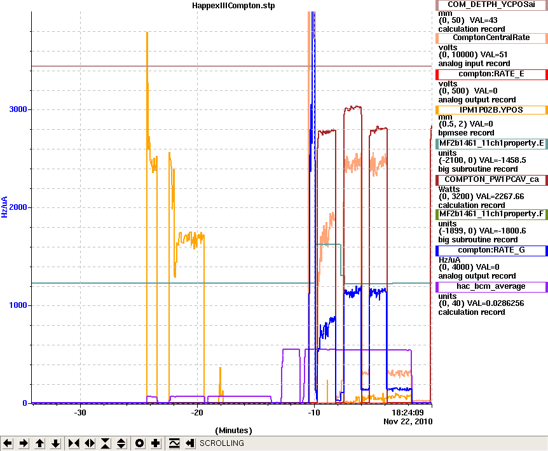Click the Hz/uA vertical axis label

4,207
